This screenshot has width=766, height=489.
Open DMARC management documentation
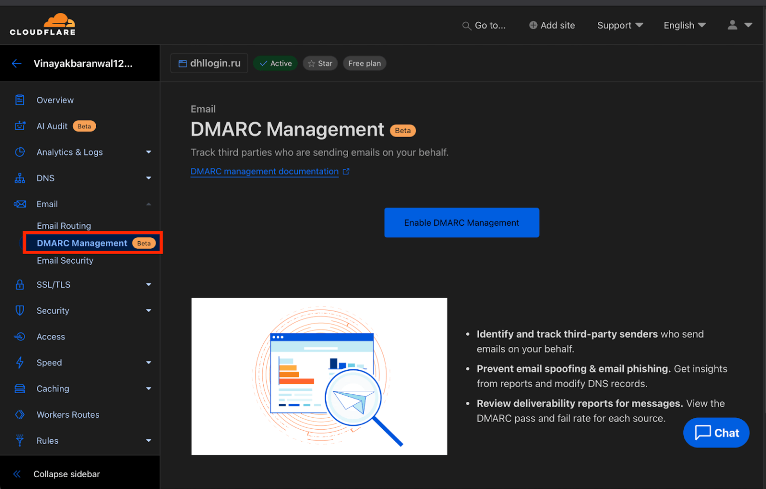[x=265, y=171]
